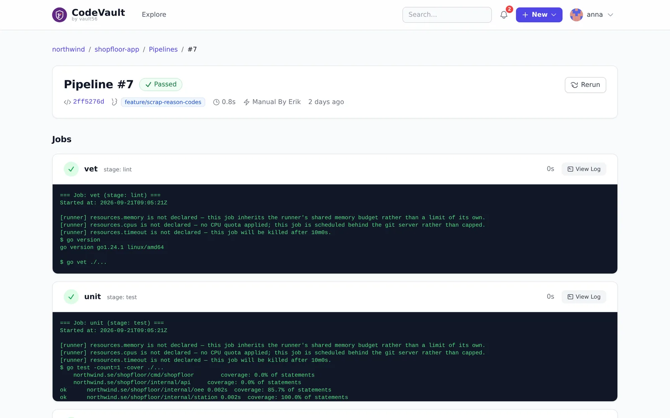Navigate to the Pipelines breadcrumb
The width and height of the screenshot is (670, 418).
click(163, 49)
